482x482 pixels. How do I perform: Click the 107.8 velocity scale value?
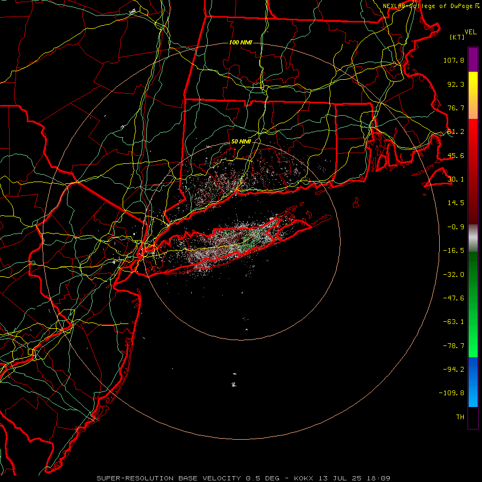click(x=454, y=60)
